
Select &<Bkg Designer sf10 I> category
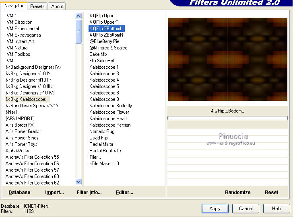coord(28,74)
